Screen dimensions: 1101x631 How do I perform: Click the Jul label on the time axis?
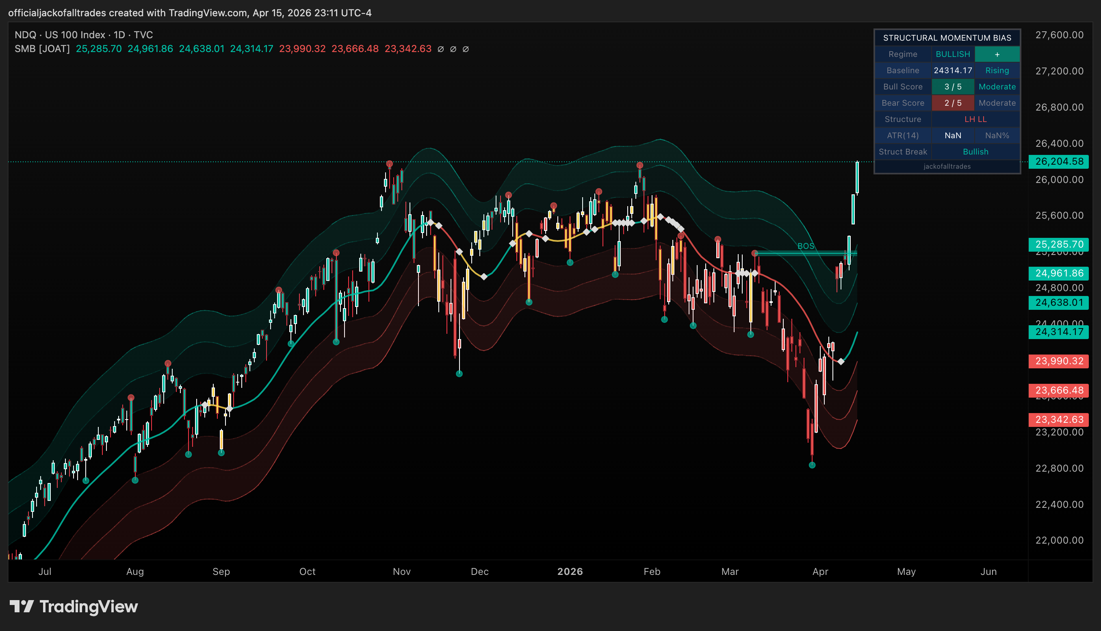click(x=45, y=571)
